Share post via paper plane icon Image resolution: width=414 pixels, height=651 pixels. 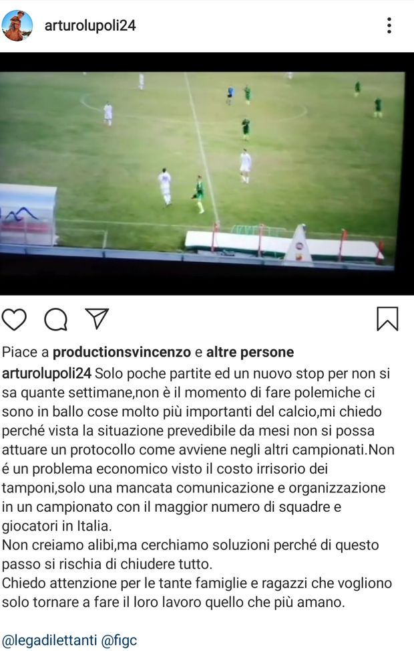[97, 318]
